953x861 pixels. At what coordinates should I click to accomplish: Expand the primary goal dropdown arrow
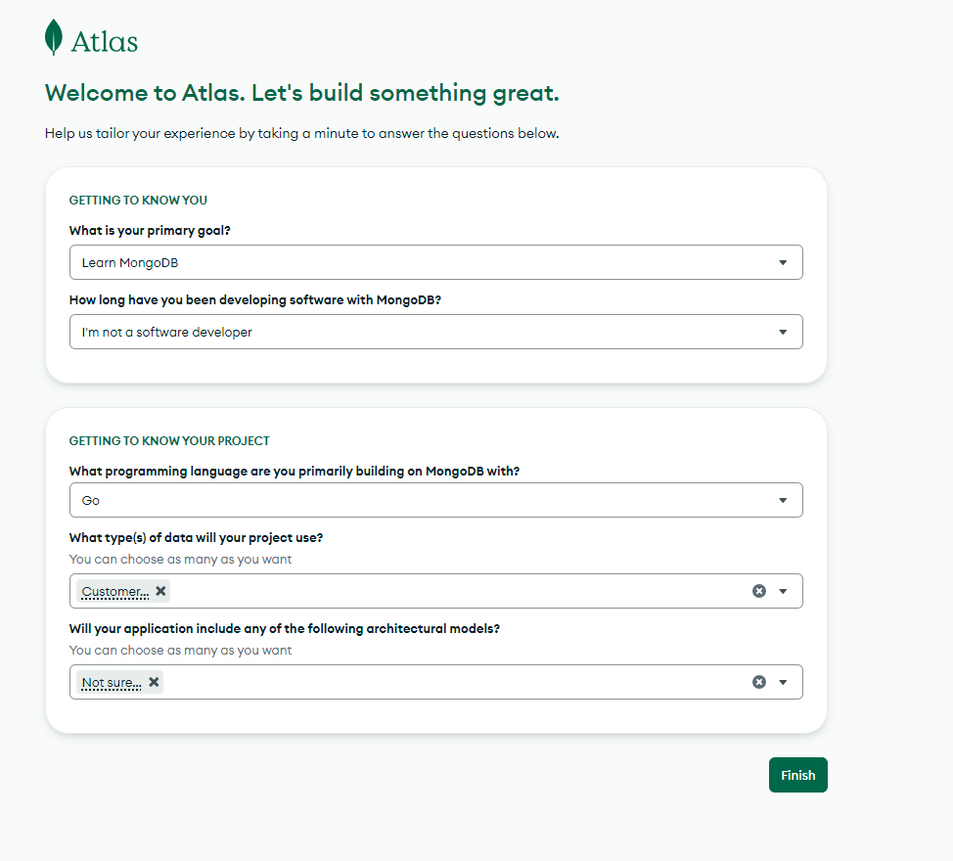click(783, 262)
